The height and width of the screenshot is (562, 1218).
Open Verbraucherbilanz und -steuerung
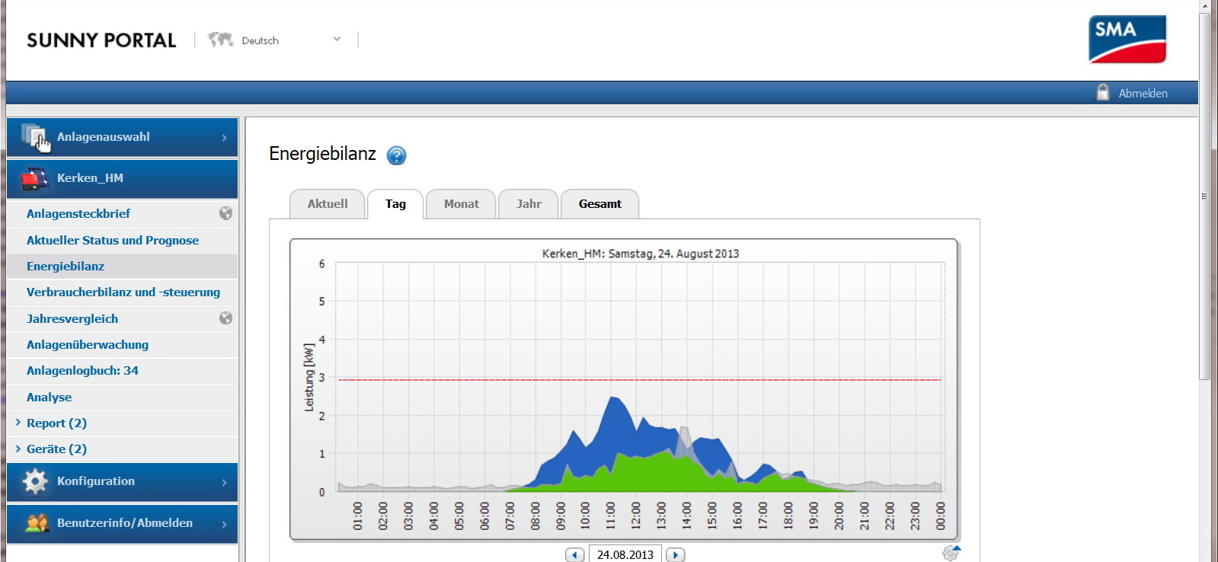tap(123, 292)
